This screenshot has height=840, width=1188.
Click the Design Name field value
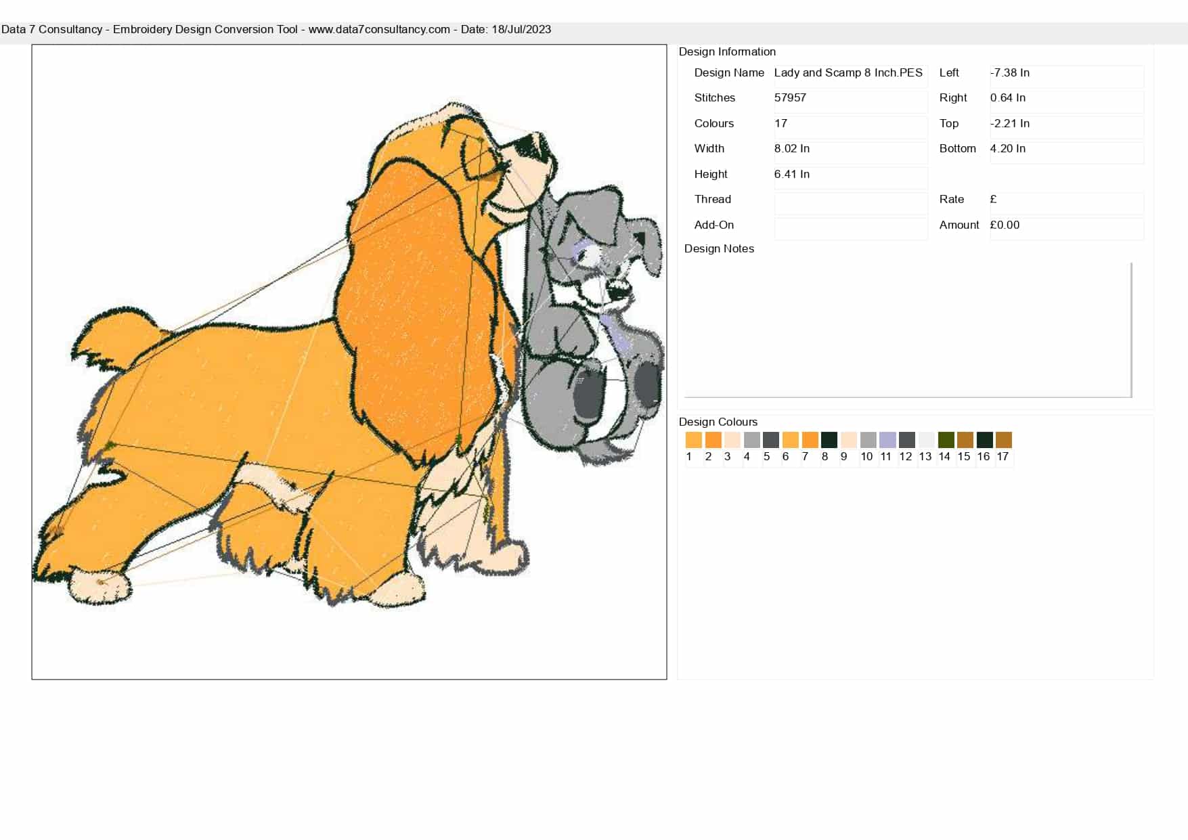coord(850,76)
